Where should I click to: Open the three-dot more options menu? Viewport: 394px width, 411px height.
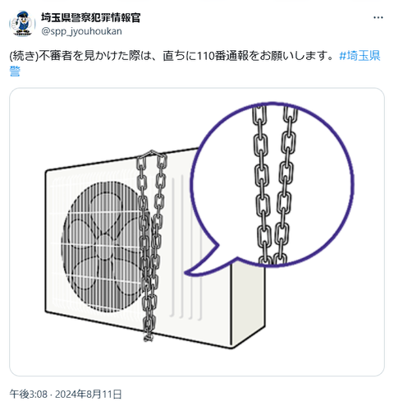coord(378,18)
